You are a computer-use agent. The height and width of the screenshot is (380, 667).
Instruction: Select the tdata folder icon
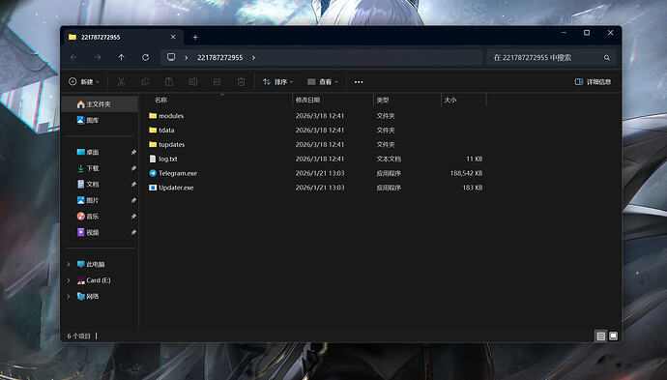pyautogui.click(x=153, y=131)
